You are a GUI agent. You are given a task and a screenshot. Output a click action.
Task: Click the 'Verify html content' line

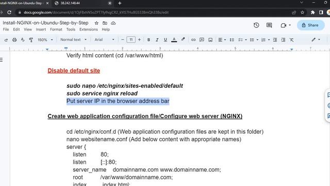click(114, 55)
